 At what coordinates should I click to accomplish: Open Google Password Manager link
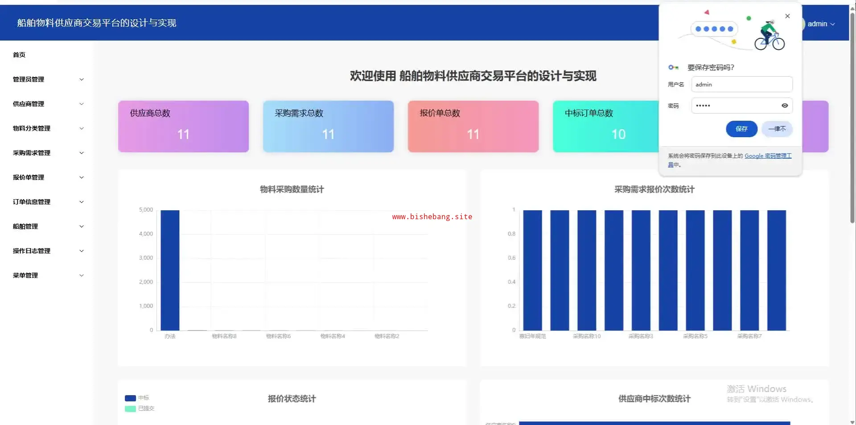[767, 156]
